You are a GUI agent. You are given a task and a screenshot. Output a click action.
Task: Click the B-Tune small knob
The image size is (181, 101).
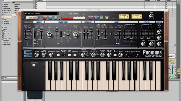coord(138,55)
